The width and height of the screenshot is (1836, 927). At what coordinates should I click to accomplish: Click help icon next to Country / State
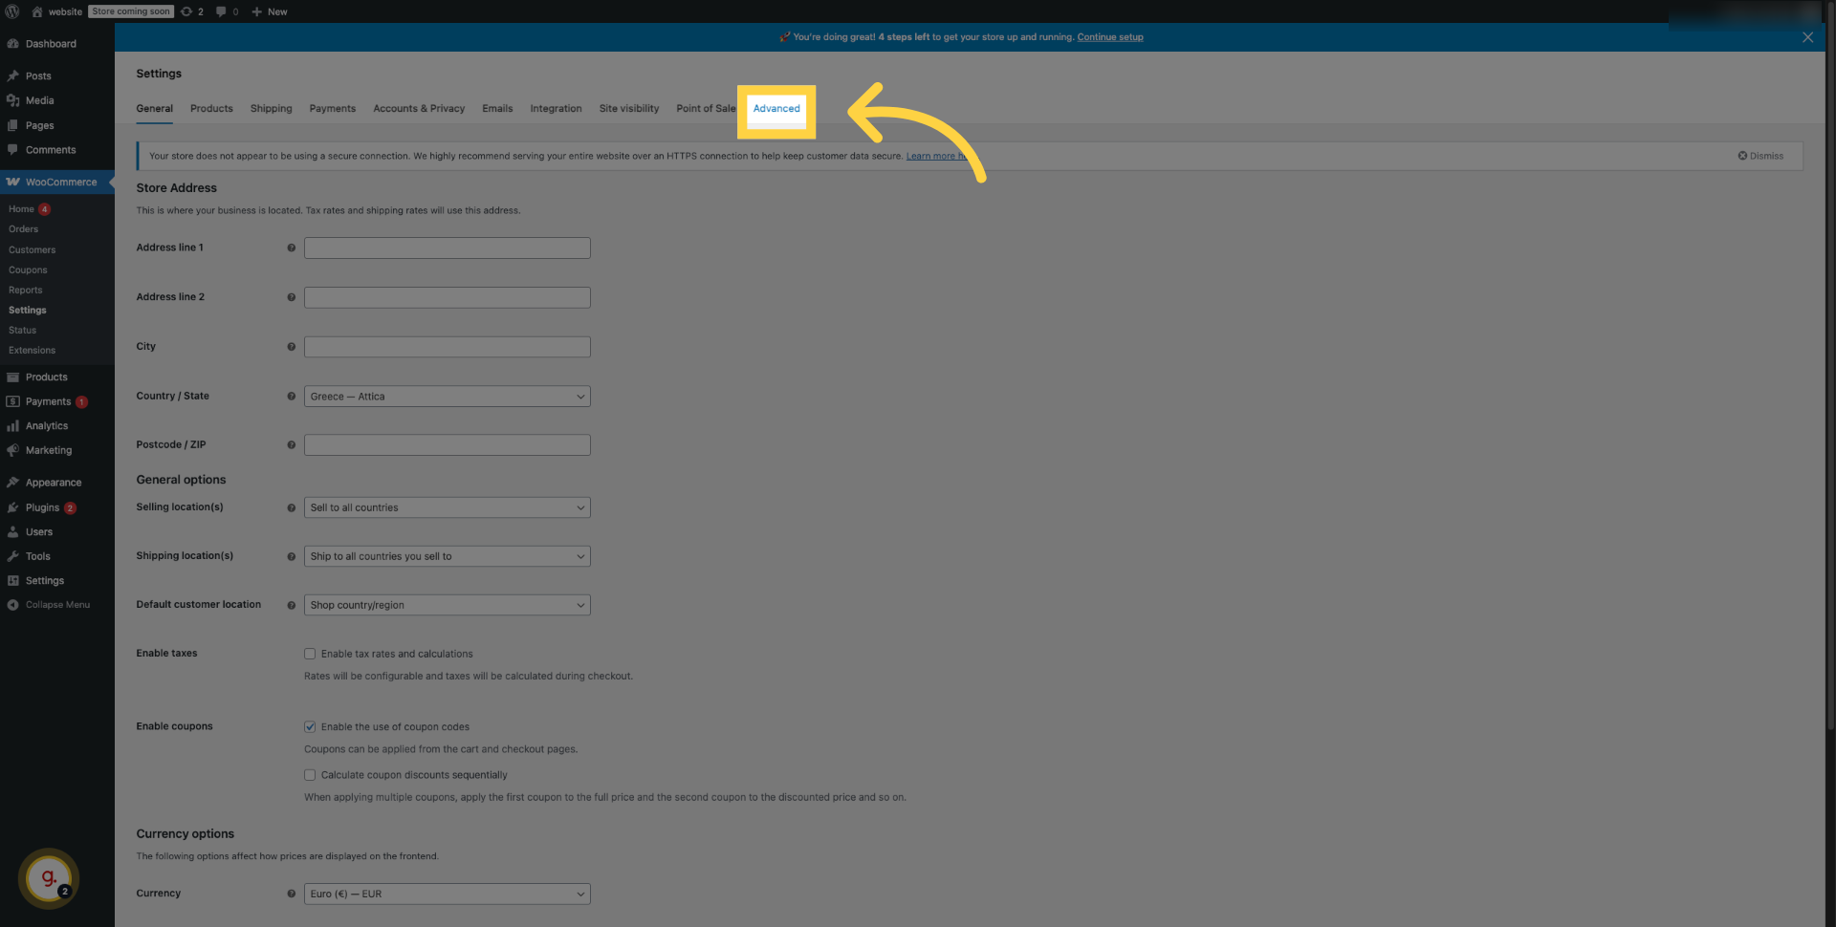[292, 396]
